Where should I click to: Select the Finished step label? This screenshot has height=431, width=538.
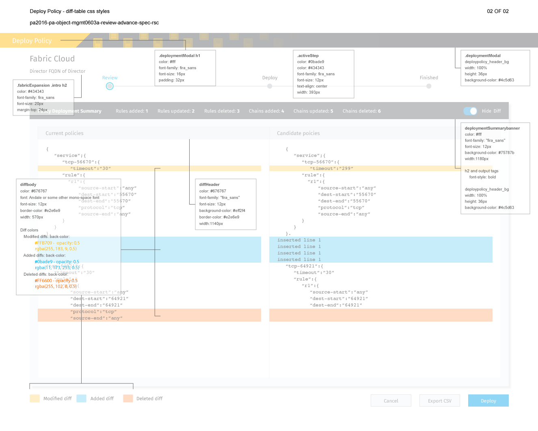click(429, 78)
